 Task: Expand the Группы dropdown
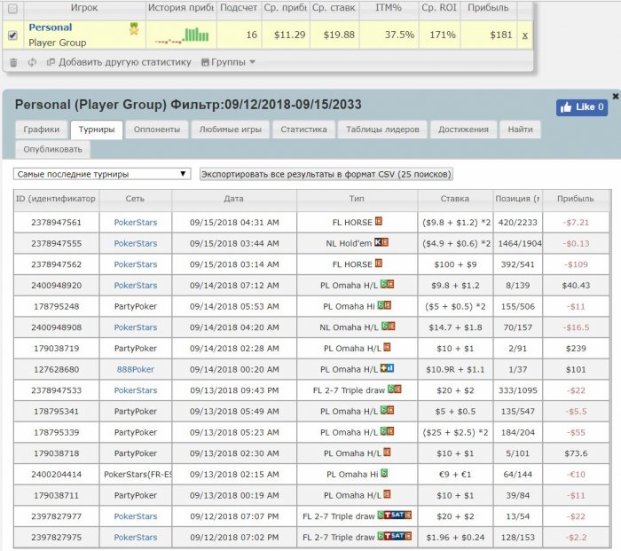coord(228,62)
